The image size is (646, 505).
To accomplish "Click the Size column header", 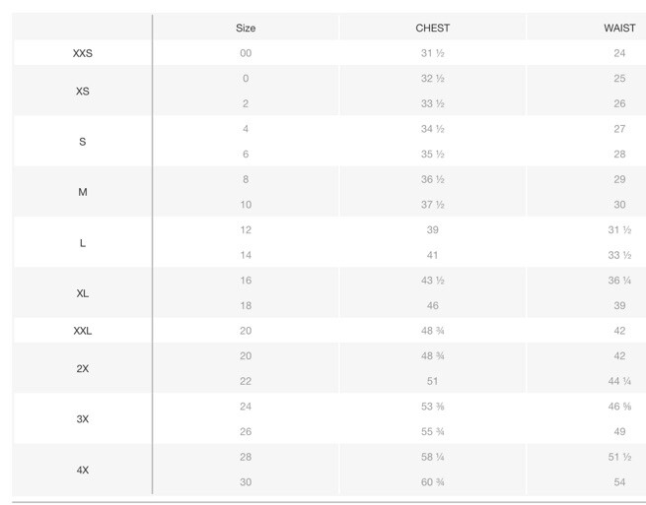I will (246, 28).
